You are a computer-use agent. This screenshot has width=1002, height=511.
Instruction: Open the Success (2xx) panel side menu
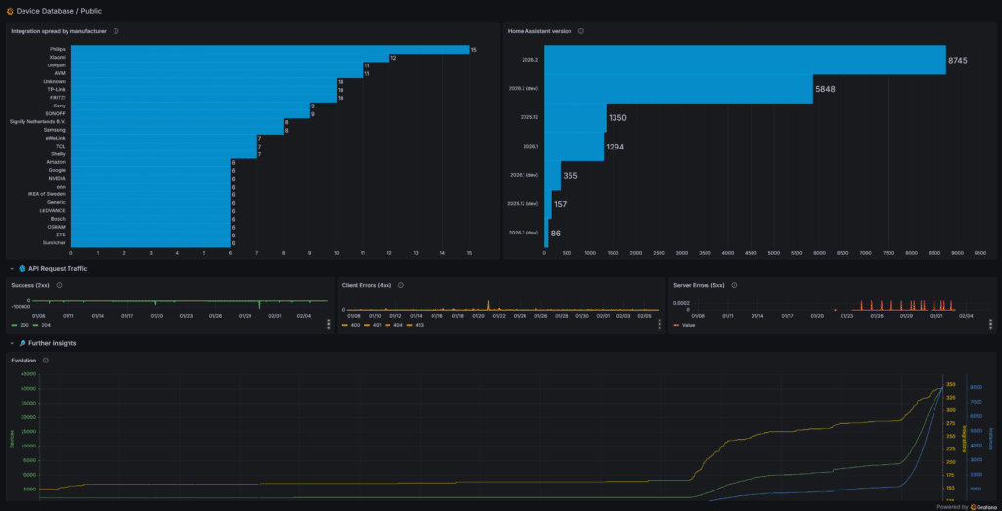coord(329,324)
